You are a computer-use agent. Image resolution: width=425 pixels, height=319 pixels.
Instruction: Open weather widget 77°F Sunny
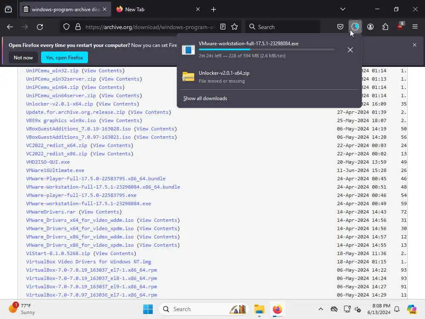pos(22,309)
